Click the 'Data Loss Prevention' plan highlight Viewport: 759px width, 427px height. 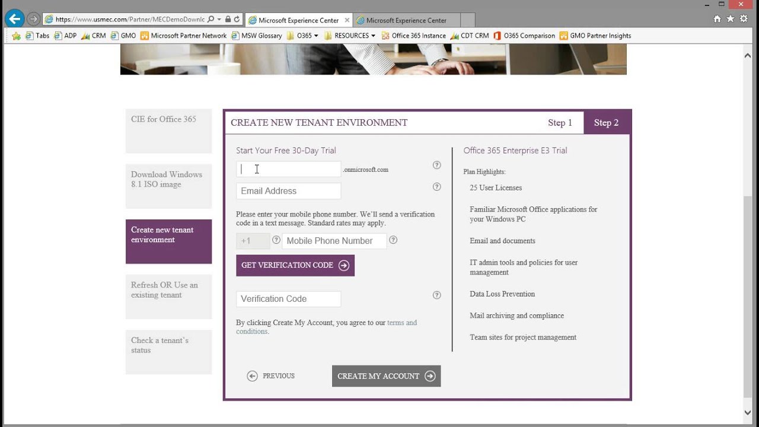[502, 294]
